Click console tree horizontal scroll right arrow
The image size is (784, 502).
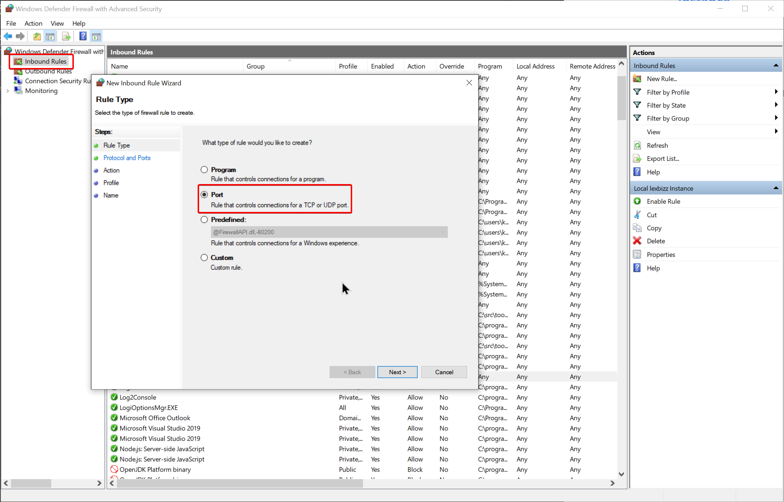99,483
